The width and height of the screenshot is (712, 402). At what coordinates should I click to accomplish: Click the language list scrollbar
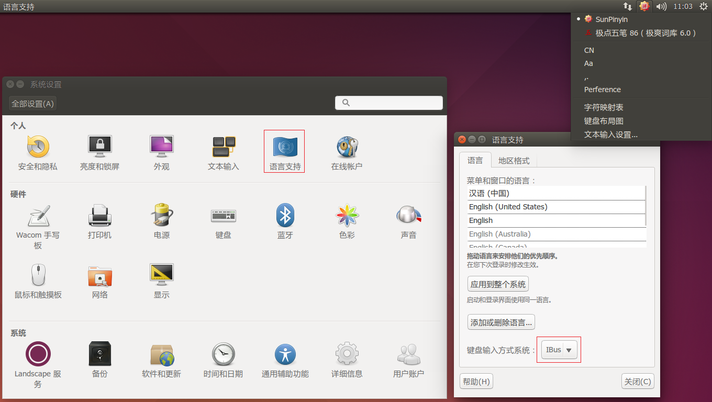(x=646, y=205)
